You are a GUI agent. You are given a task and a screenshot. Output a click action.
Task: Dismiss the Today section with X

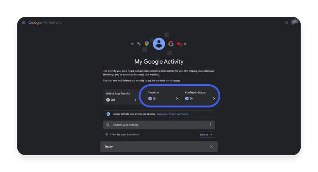pos(211,147)
